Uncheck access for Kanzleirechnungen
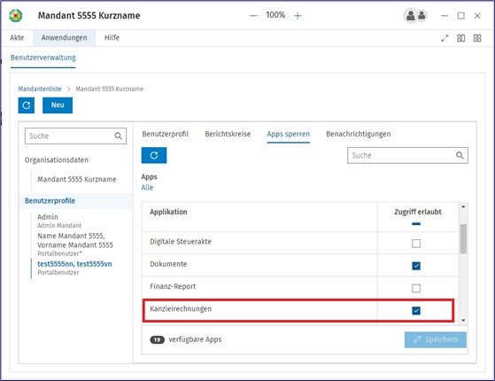The height and width of the screenshot is (381, 495). pyautogui.click(x=416, y=310)
